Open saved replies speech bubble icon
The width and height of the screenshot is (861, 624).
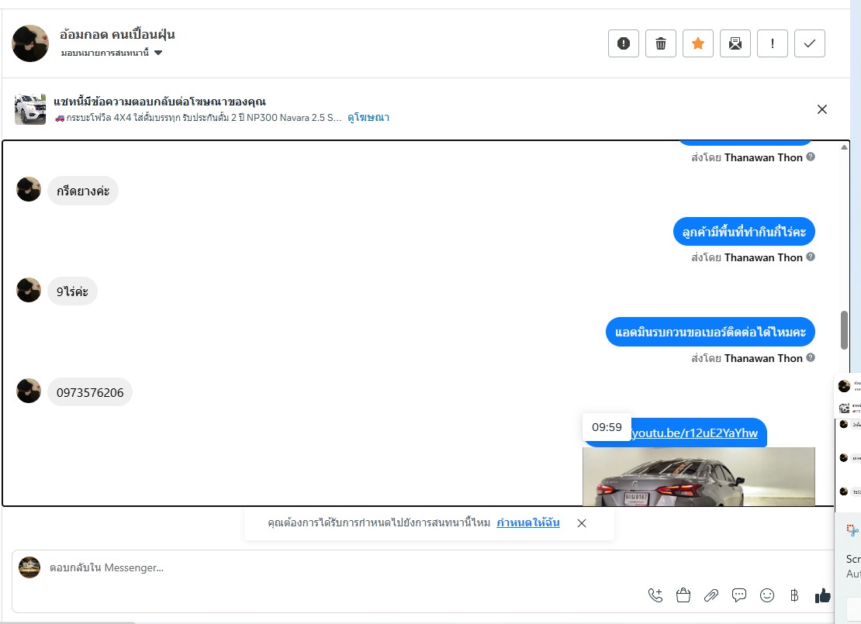pos(739,595)
